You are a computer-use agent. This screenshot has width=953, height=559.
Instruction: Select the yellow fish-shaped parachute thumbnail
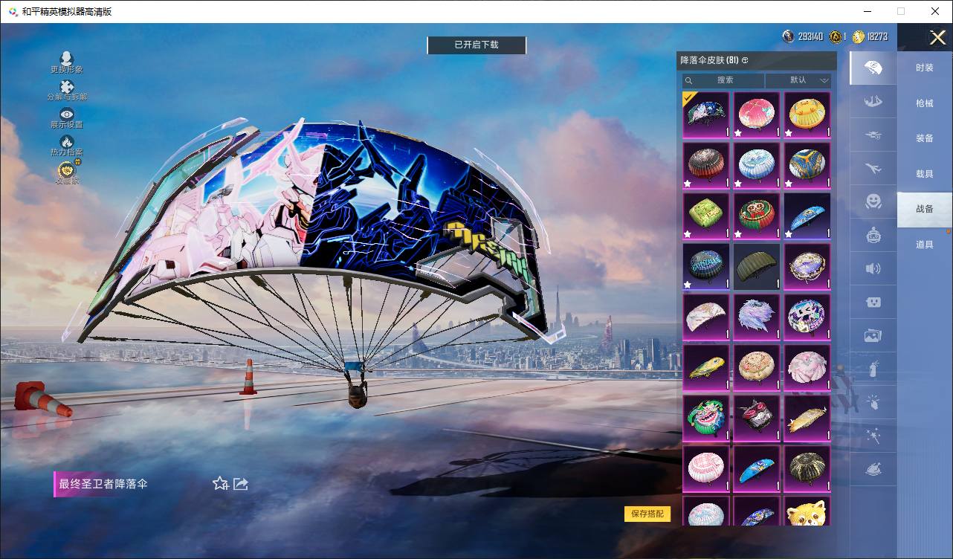click(x=706, y=367)
